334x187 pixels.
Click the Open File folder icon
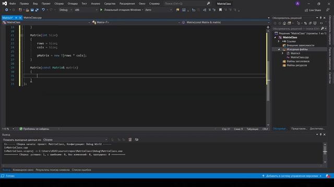[x=27, y=10]
